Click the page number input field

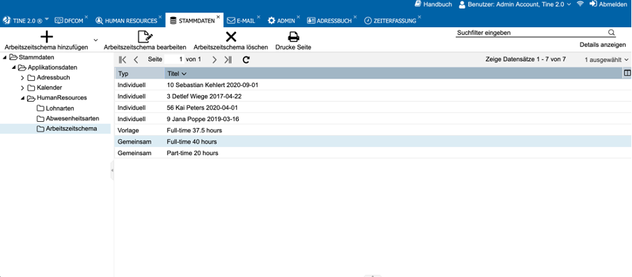coord(174,59)
